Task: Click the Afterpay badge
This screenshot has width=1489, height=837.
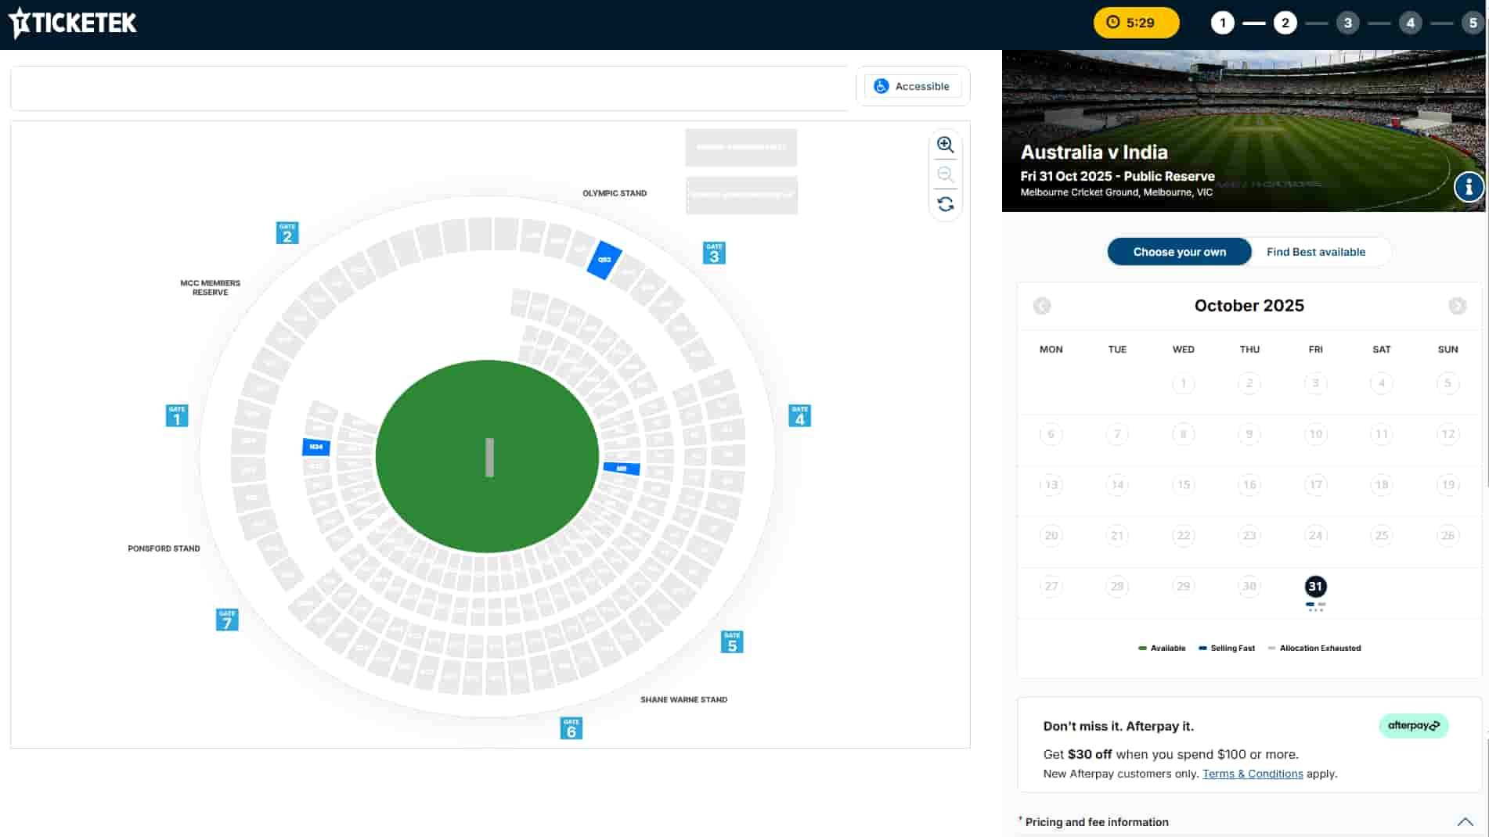Action: pyautogui.click(x=1413, y=726)
